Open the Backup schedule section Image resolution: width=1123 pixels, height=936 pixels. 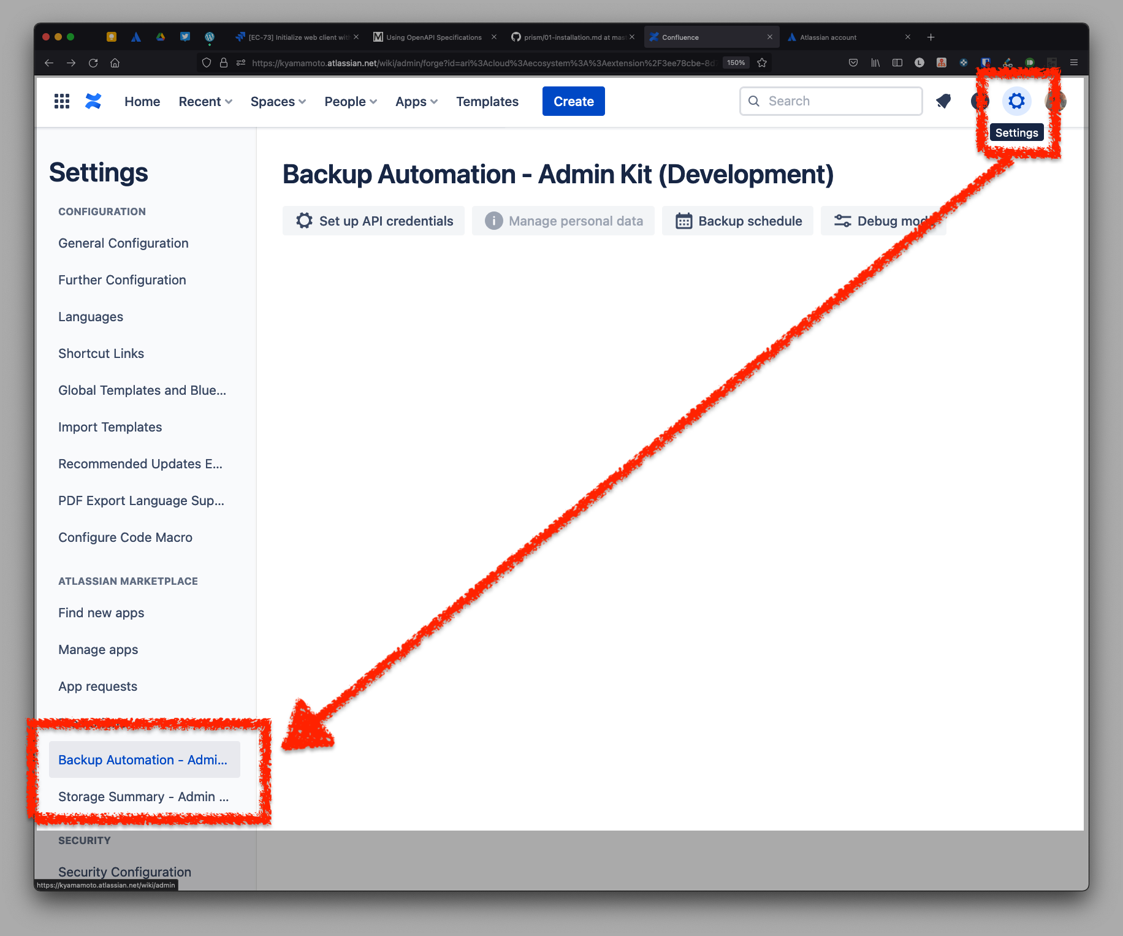[x=738, y=221]
